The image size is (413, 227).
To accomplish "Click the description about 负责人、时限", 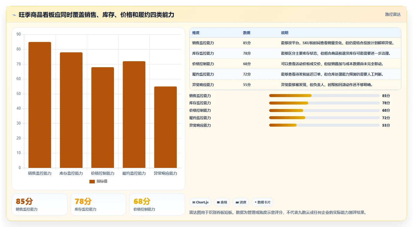I will [x=327, y=85].
